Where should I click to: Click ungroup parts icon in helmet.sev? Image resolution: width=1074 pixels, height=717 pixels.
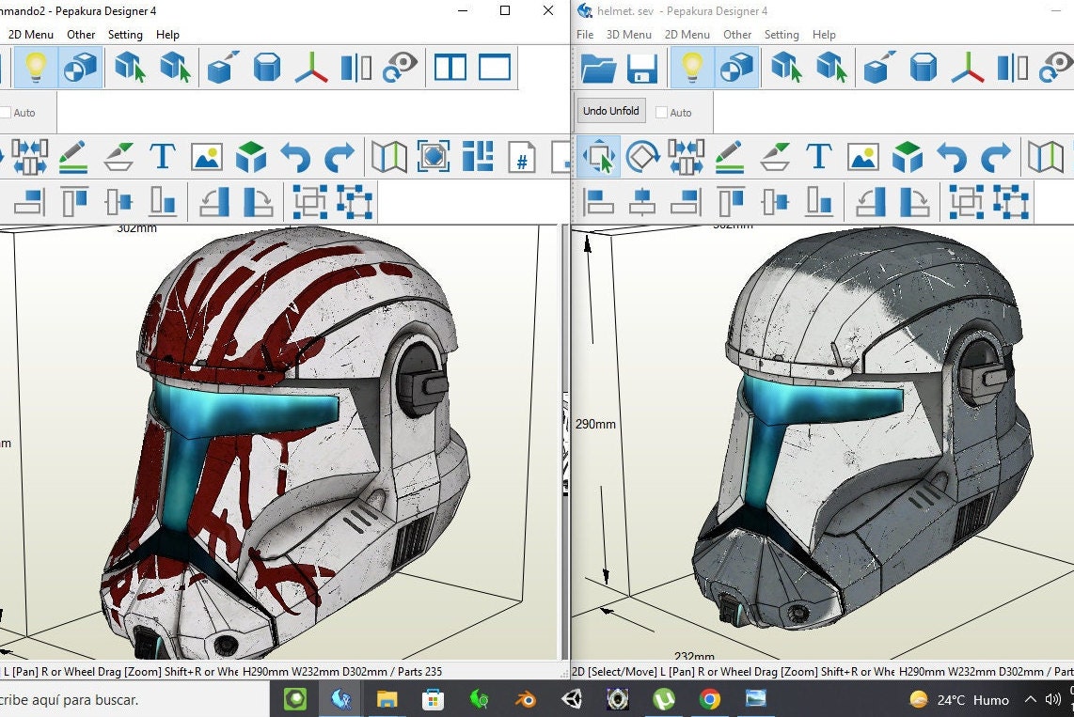(x=1011, y=202)
